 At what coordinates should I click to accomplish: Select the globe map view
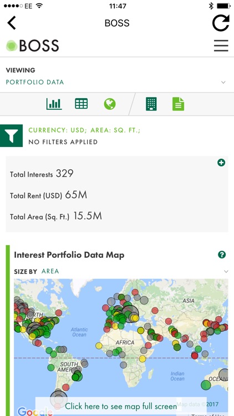click(110, 104)
